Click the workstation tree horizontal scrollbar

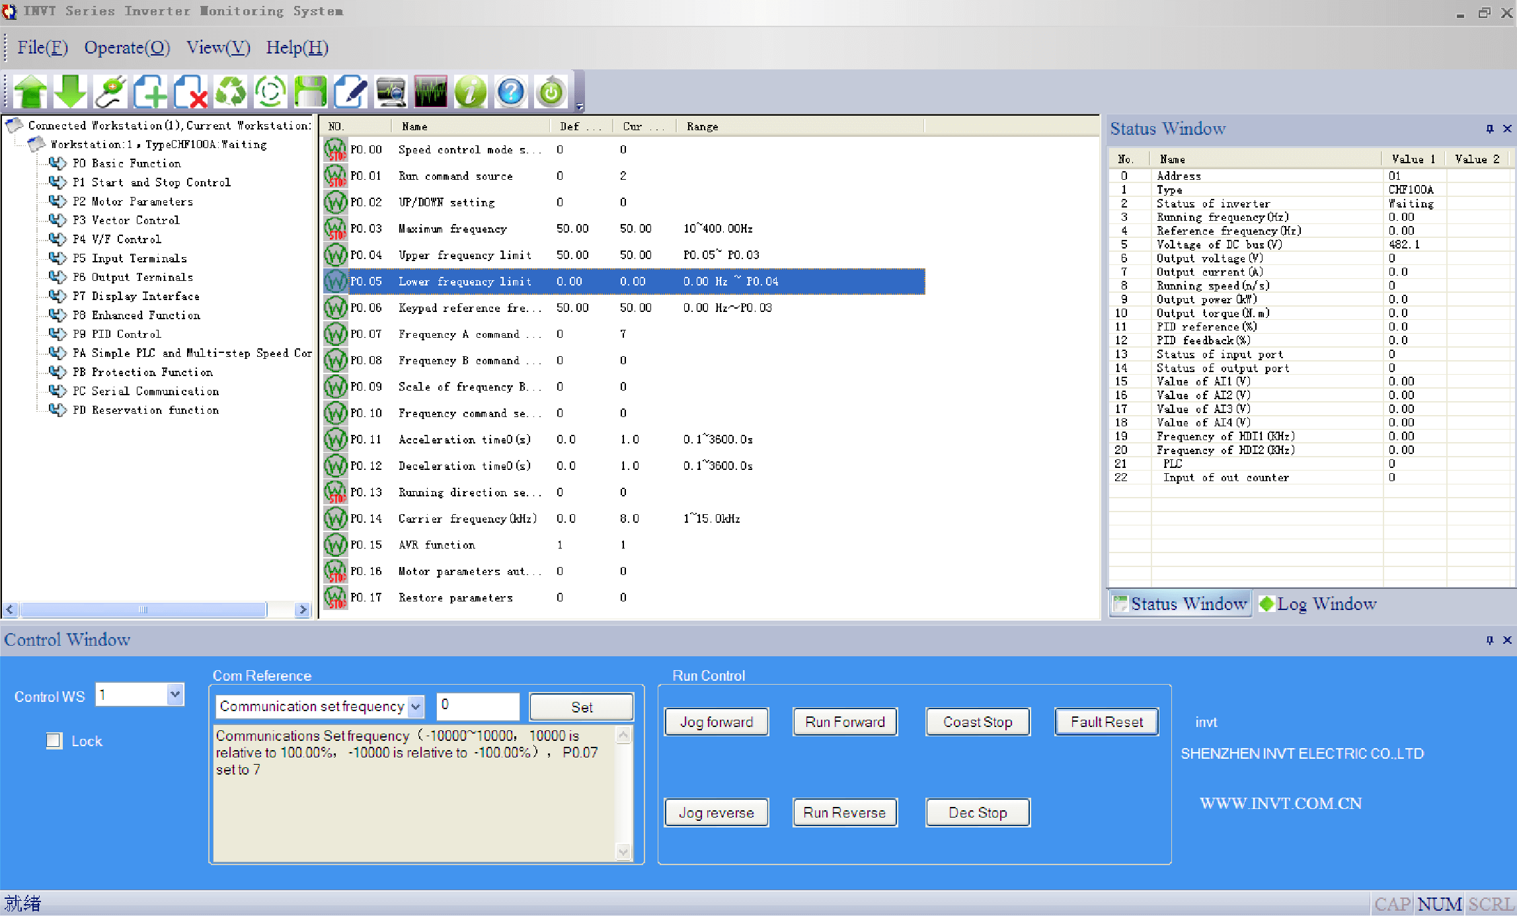156,609
